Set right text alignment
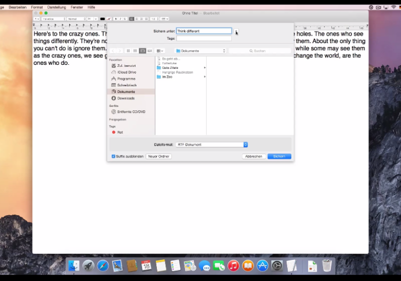The width and height of the screenshot is (401, 281). click(141, 19)
